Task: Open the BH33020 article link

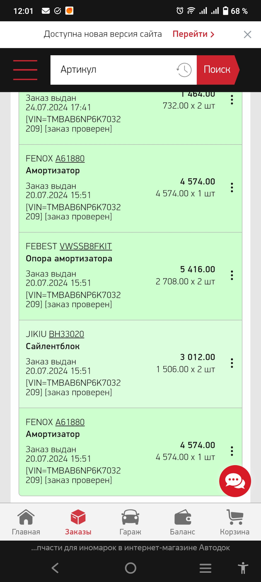Action: tap(66, 334)
